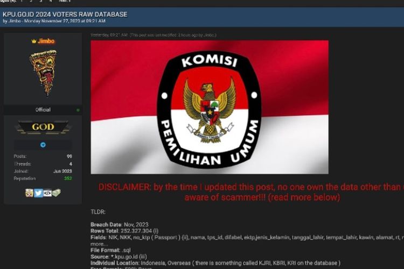Click the code brackets badge icon
The width and height of the screenshot is (404, 269).
[x=47, y=193]
